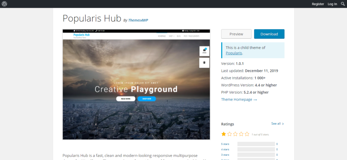Open 3 stars reviews filter
Viewport: 347px width, 160px height.
[225, 155]
